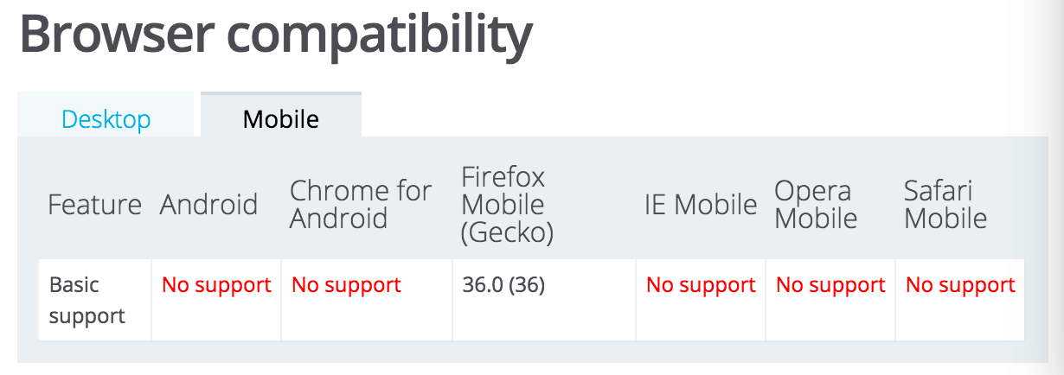The height and width of the screenshot is (375, 1064).
Task: Click the Android column header
Action: 208,205
